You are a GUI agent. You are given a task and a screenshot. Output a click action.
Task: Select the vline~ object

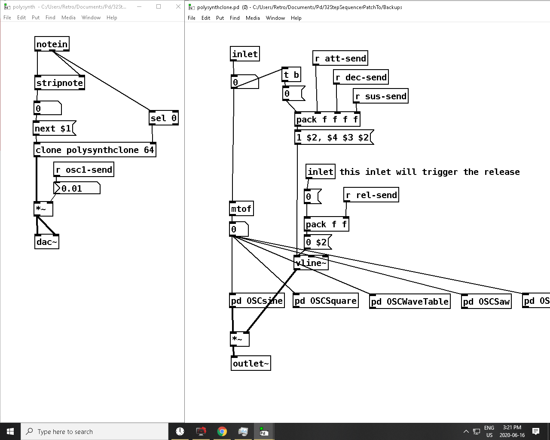pyautogui.click(x=311, y=263)
